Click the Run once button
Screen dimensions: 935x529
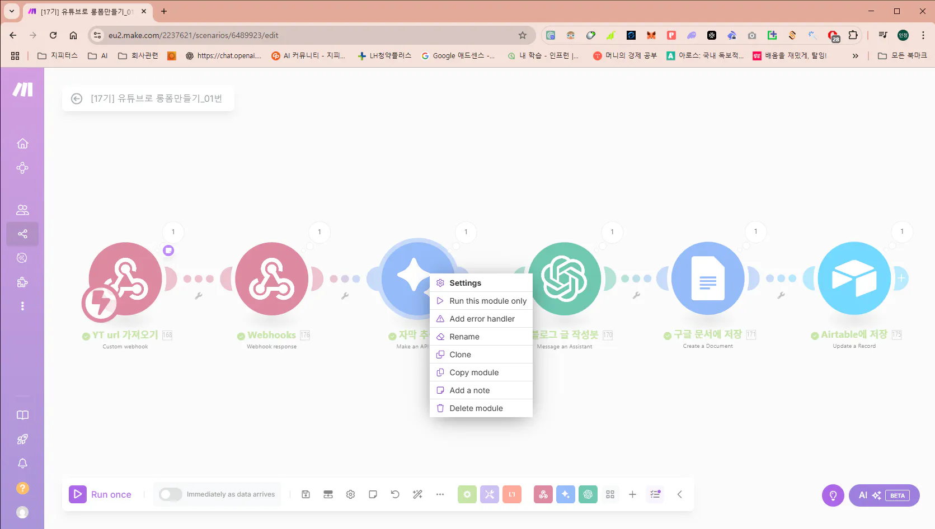[101, 494]
